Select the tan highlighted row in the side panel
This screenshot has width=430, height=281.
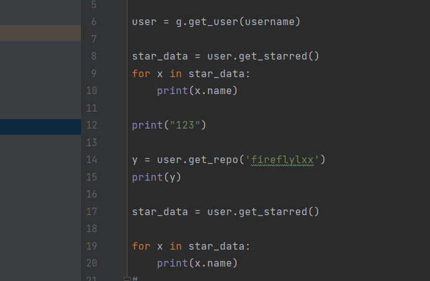40,33
